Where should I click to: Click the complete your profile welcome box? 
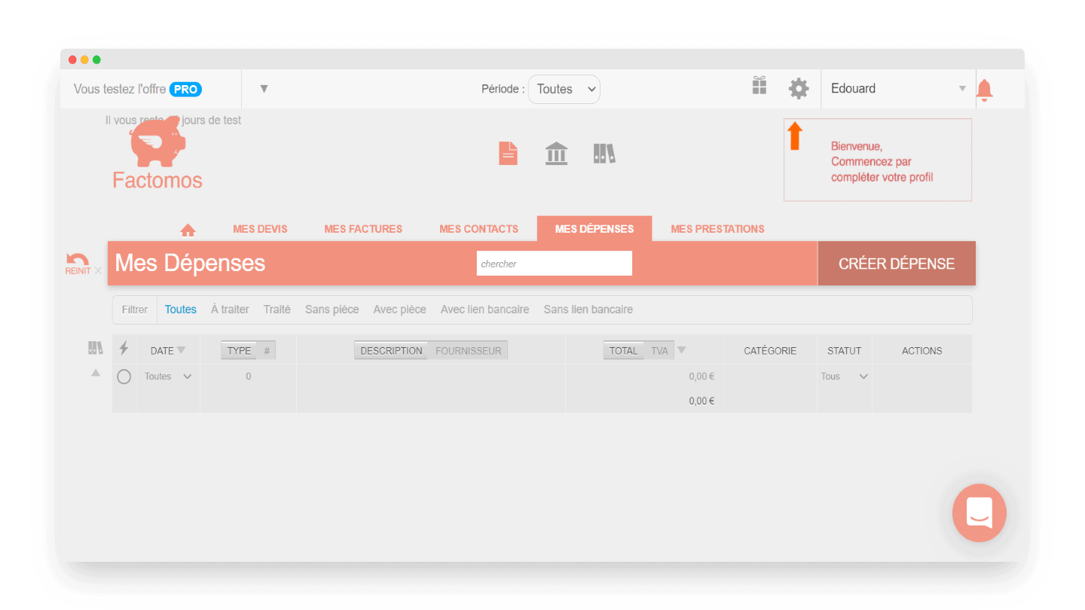pyautogui.click(x=878, y=160)
